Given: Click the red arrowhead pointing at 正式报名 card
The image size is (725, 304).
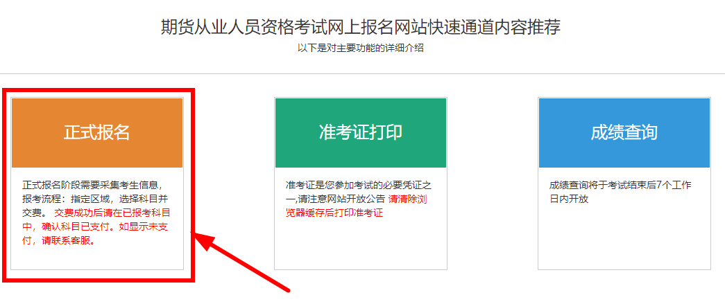Looking at the screenshot, I should [205, 242].
